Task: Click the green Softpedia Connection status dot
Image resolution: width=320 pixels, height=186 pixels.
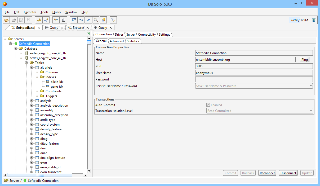Action: (x=16, y=44)
